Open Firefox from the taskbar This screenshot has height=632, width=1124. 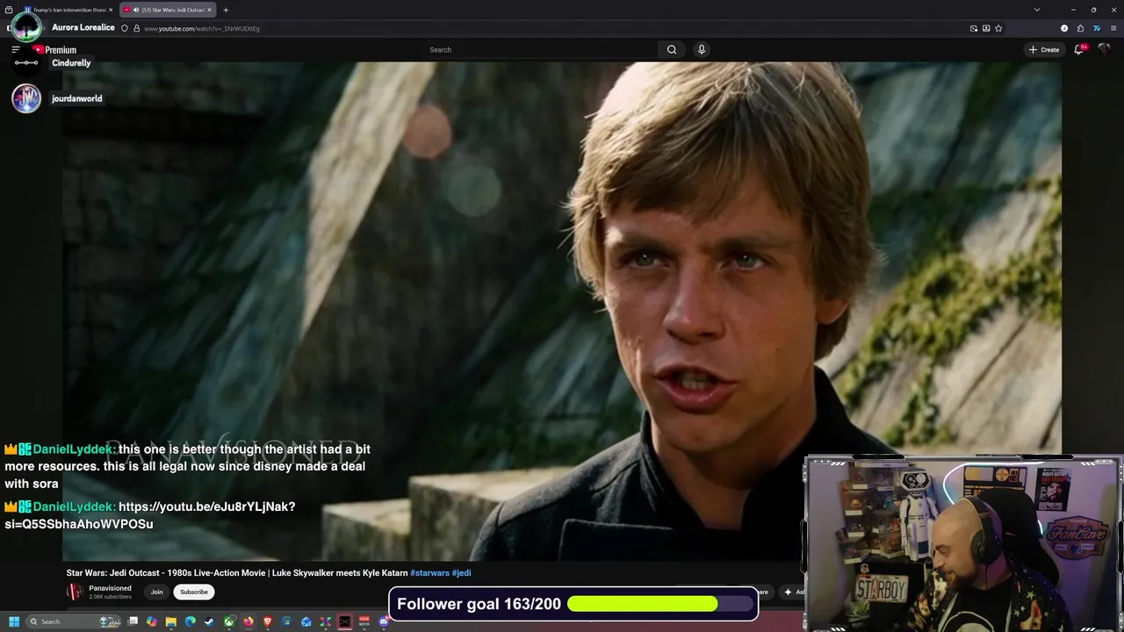(x=249, y=621)
